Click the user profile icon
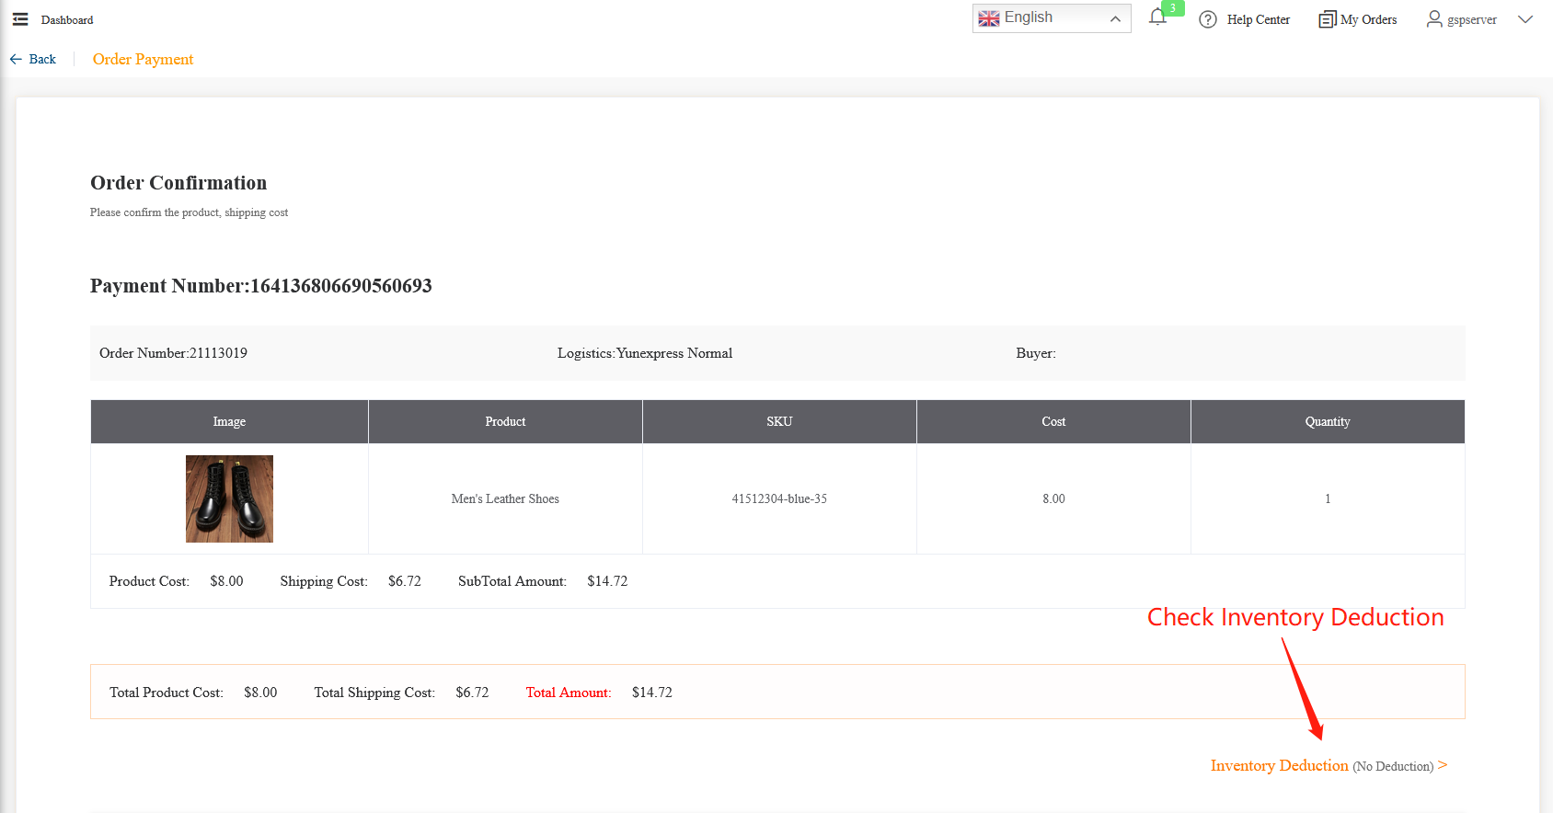Viewport: 1553px width, 813px height. point(1434,18)
